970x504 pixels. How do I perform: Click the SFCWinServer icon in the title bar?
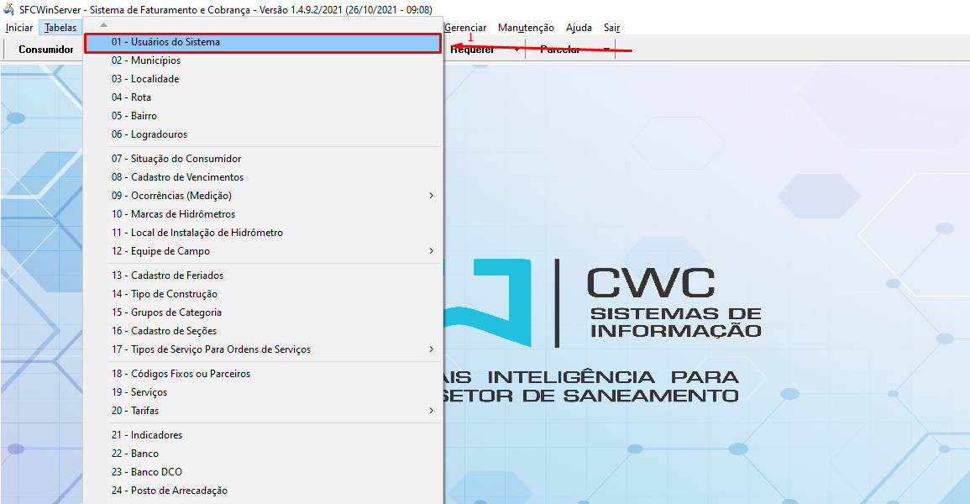(8, 9)
